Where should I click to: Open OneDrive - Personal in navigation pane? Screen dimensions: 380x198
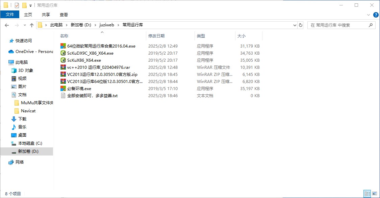pos(31,52)
